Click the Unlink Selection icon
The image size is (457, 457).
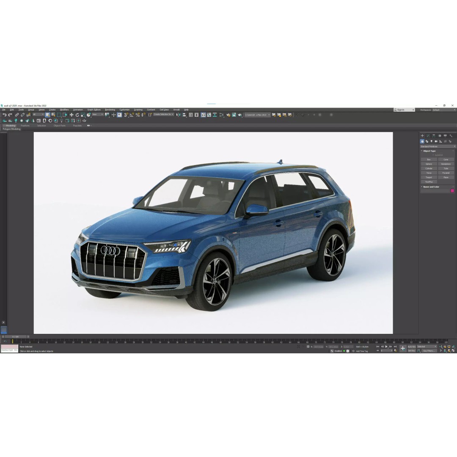pos(22,115)
